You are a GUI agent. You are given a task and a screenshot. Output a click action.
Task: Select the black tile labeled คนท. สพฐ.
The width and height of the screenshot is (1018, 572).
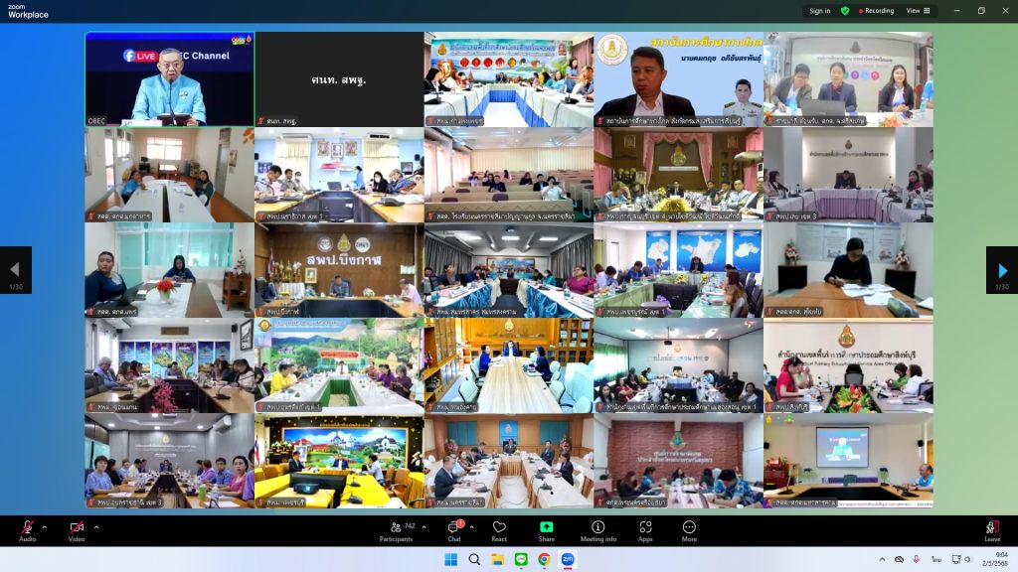click(x=339, y=79)
